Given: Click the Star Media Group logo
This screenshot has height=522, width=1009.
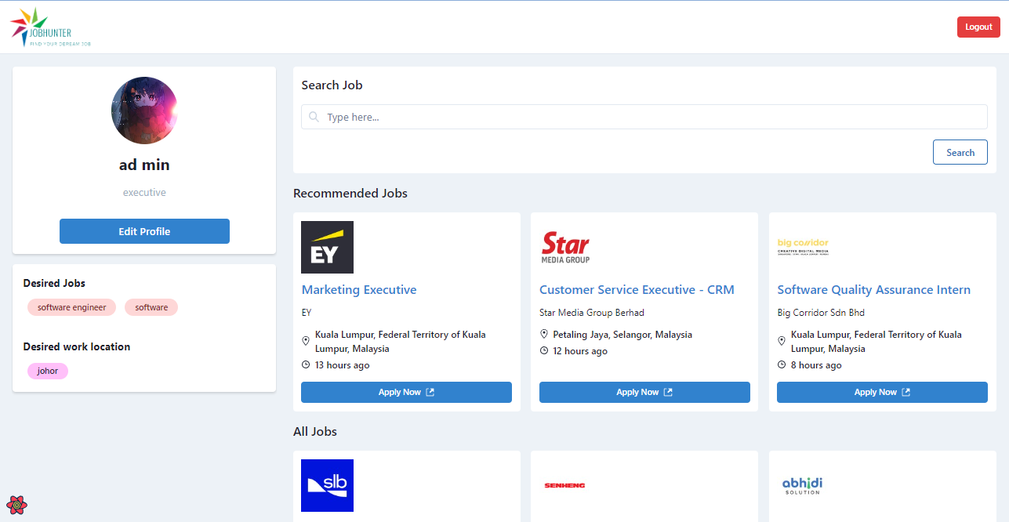Looking at the screenshot, I should [568, 247].
